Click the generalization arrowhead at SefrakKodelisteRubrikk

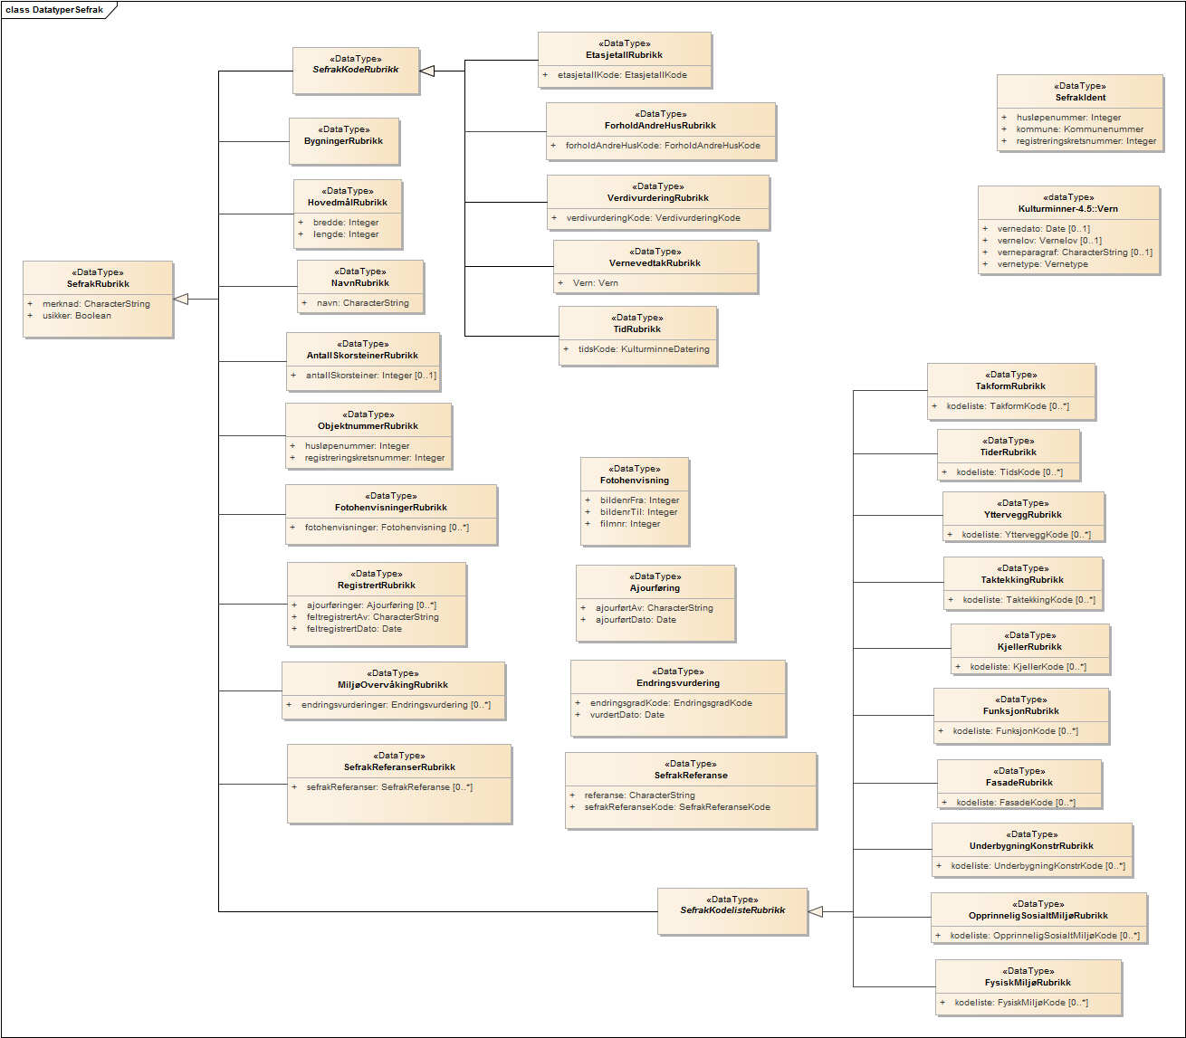[x=816, y=911]
